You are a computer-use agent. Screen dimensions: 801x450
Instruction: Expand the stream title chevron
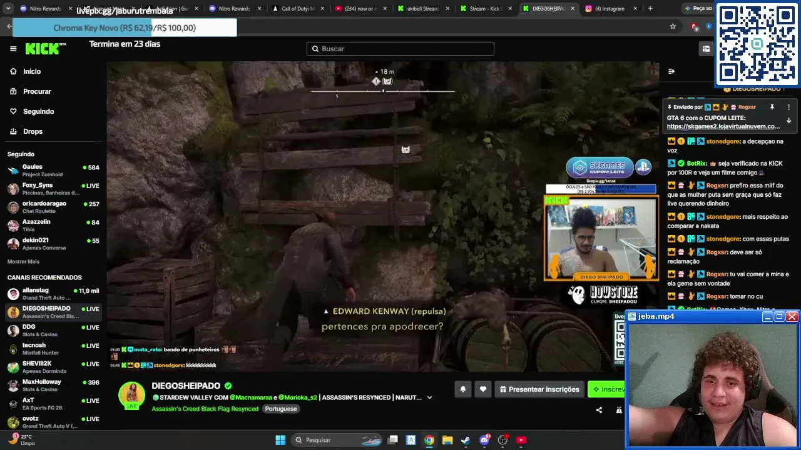tap(429, 397)
